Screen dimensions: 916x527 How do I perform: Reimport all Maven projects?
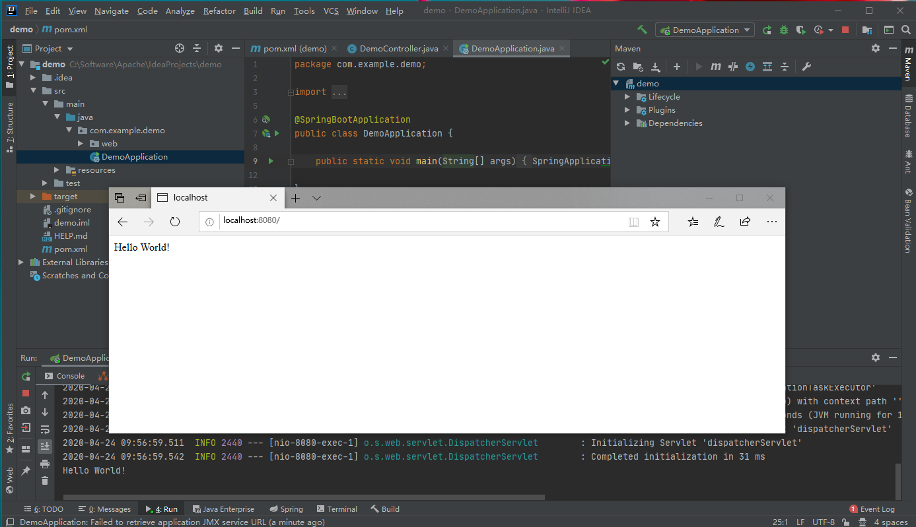pos(620,67)
